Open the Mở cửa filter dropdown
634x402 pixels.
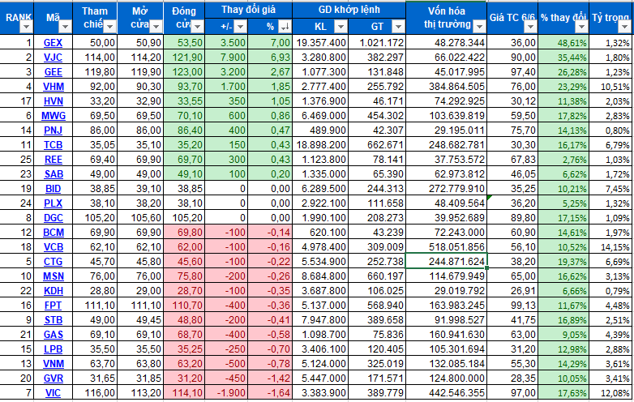[156, 27]
